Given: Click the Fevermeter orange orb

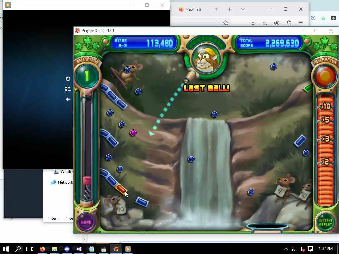Looking at the screenshot, I should (x=325, y=76).
